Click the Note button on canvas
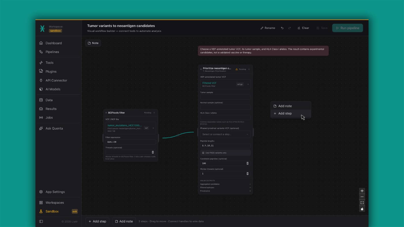 (x=93, y=43)
